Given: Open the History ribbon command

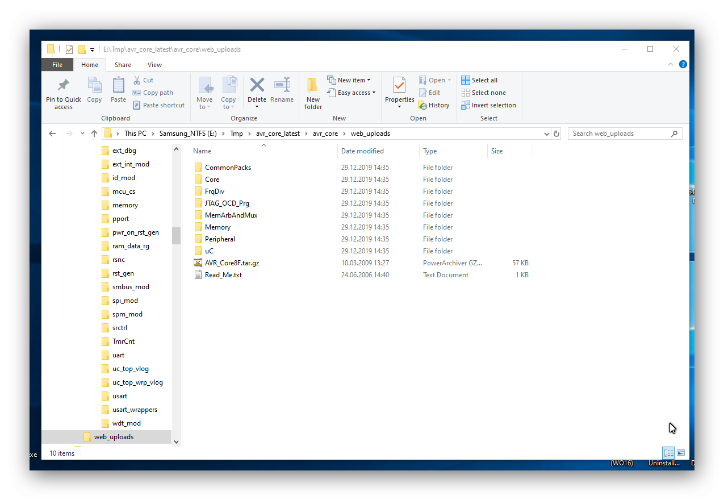Looking at the screenshot, I should coord(434,105).
